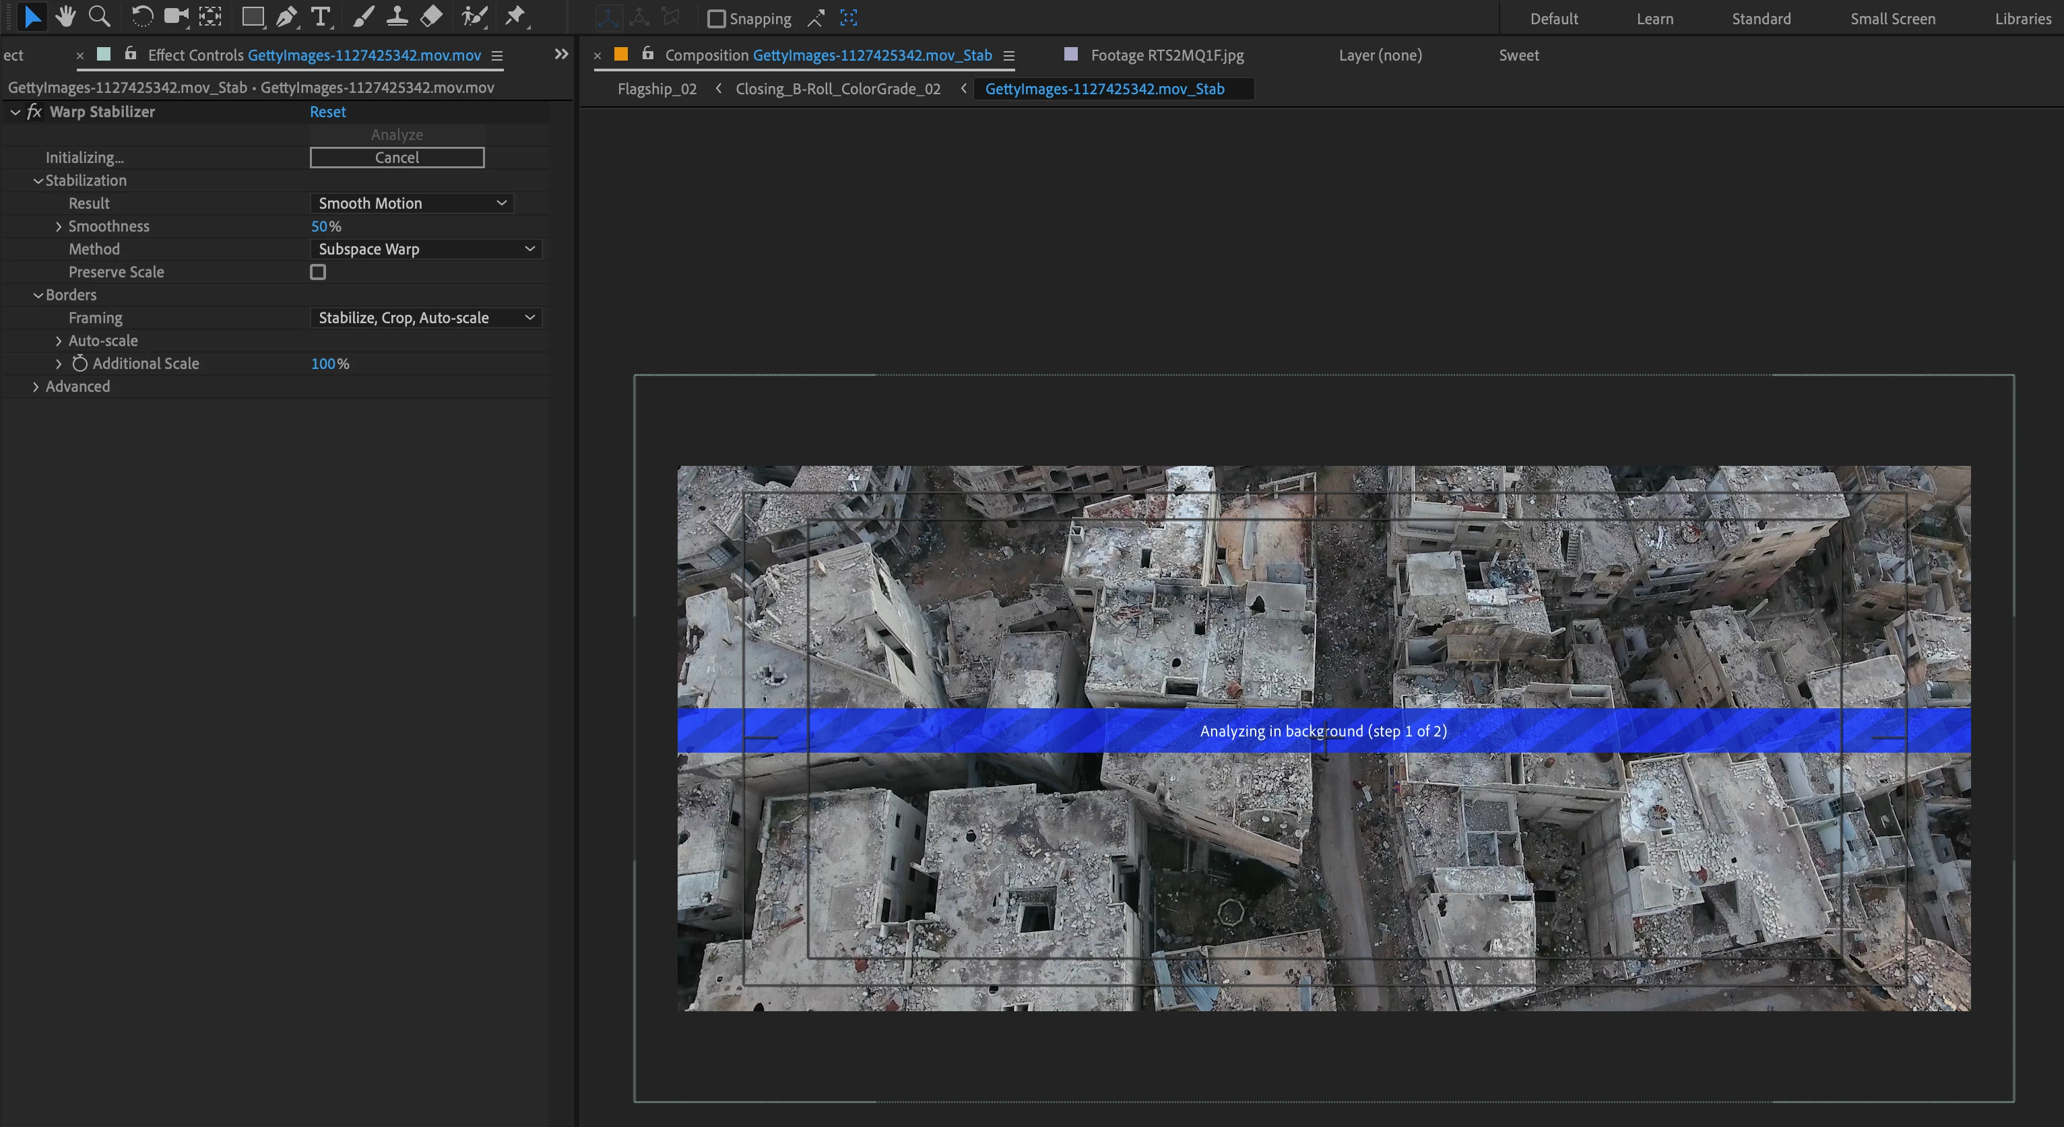Select the Eraser tool
Screen dimensions: 2064x1127
click(x=431, y=17)
